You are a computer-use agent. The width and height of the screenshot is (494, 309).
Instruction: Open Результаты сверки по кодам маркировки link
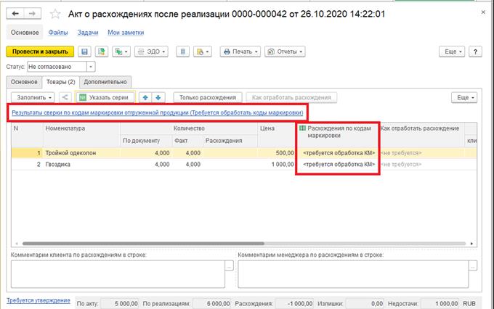157,112
